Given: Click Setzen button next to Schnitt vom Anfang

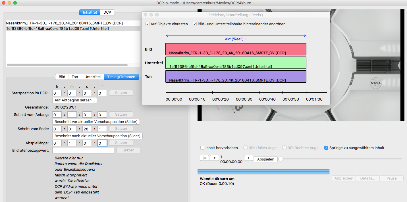Looking at the screenshot, I should [121, 114].
